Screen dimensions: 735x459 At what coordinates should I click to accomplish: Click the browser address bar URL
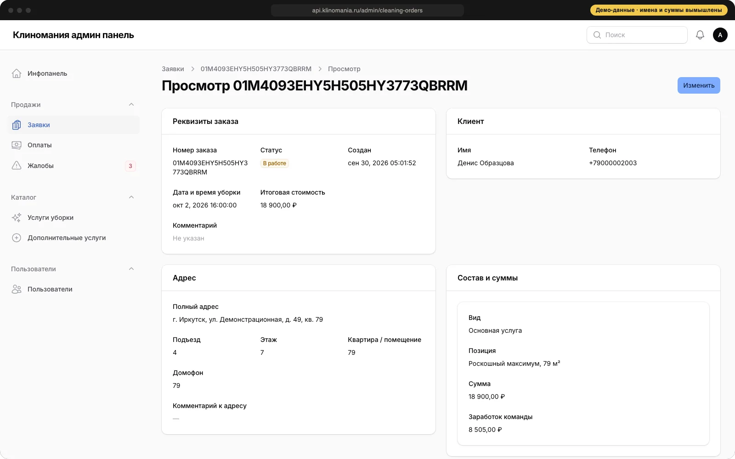[367, 10]
